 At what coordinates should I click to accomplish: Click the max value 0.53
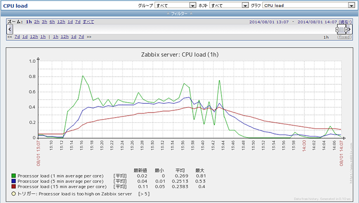[201, 182]
